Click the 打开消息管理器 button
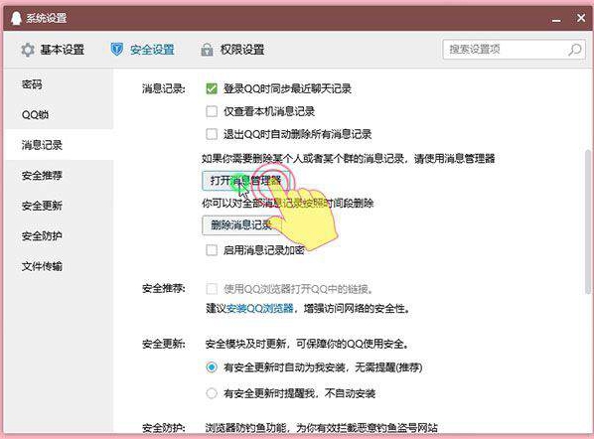 (246, 181)
